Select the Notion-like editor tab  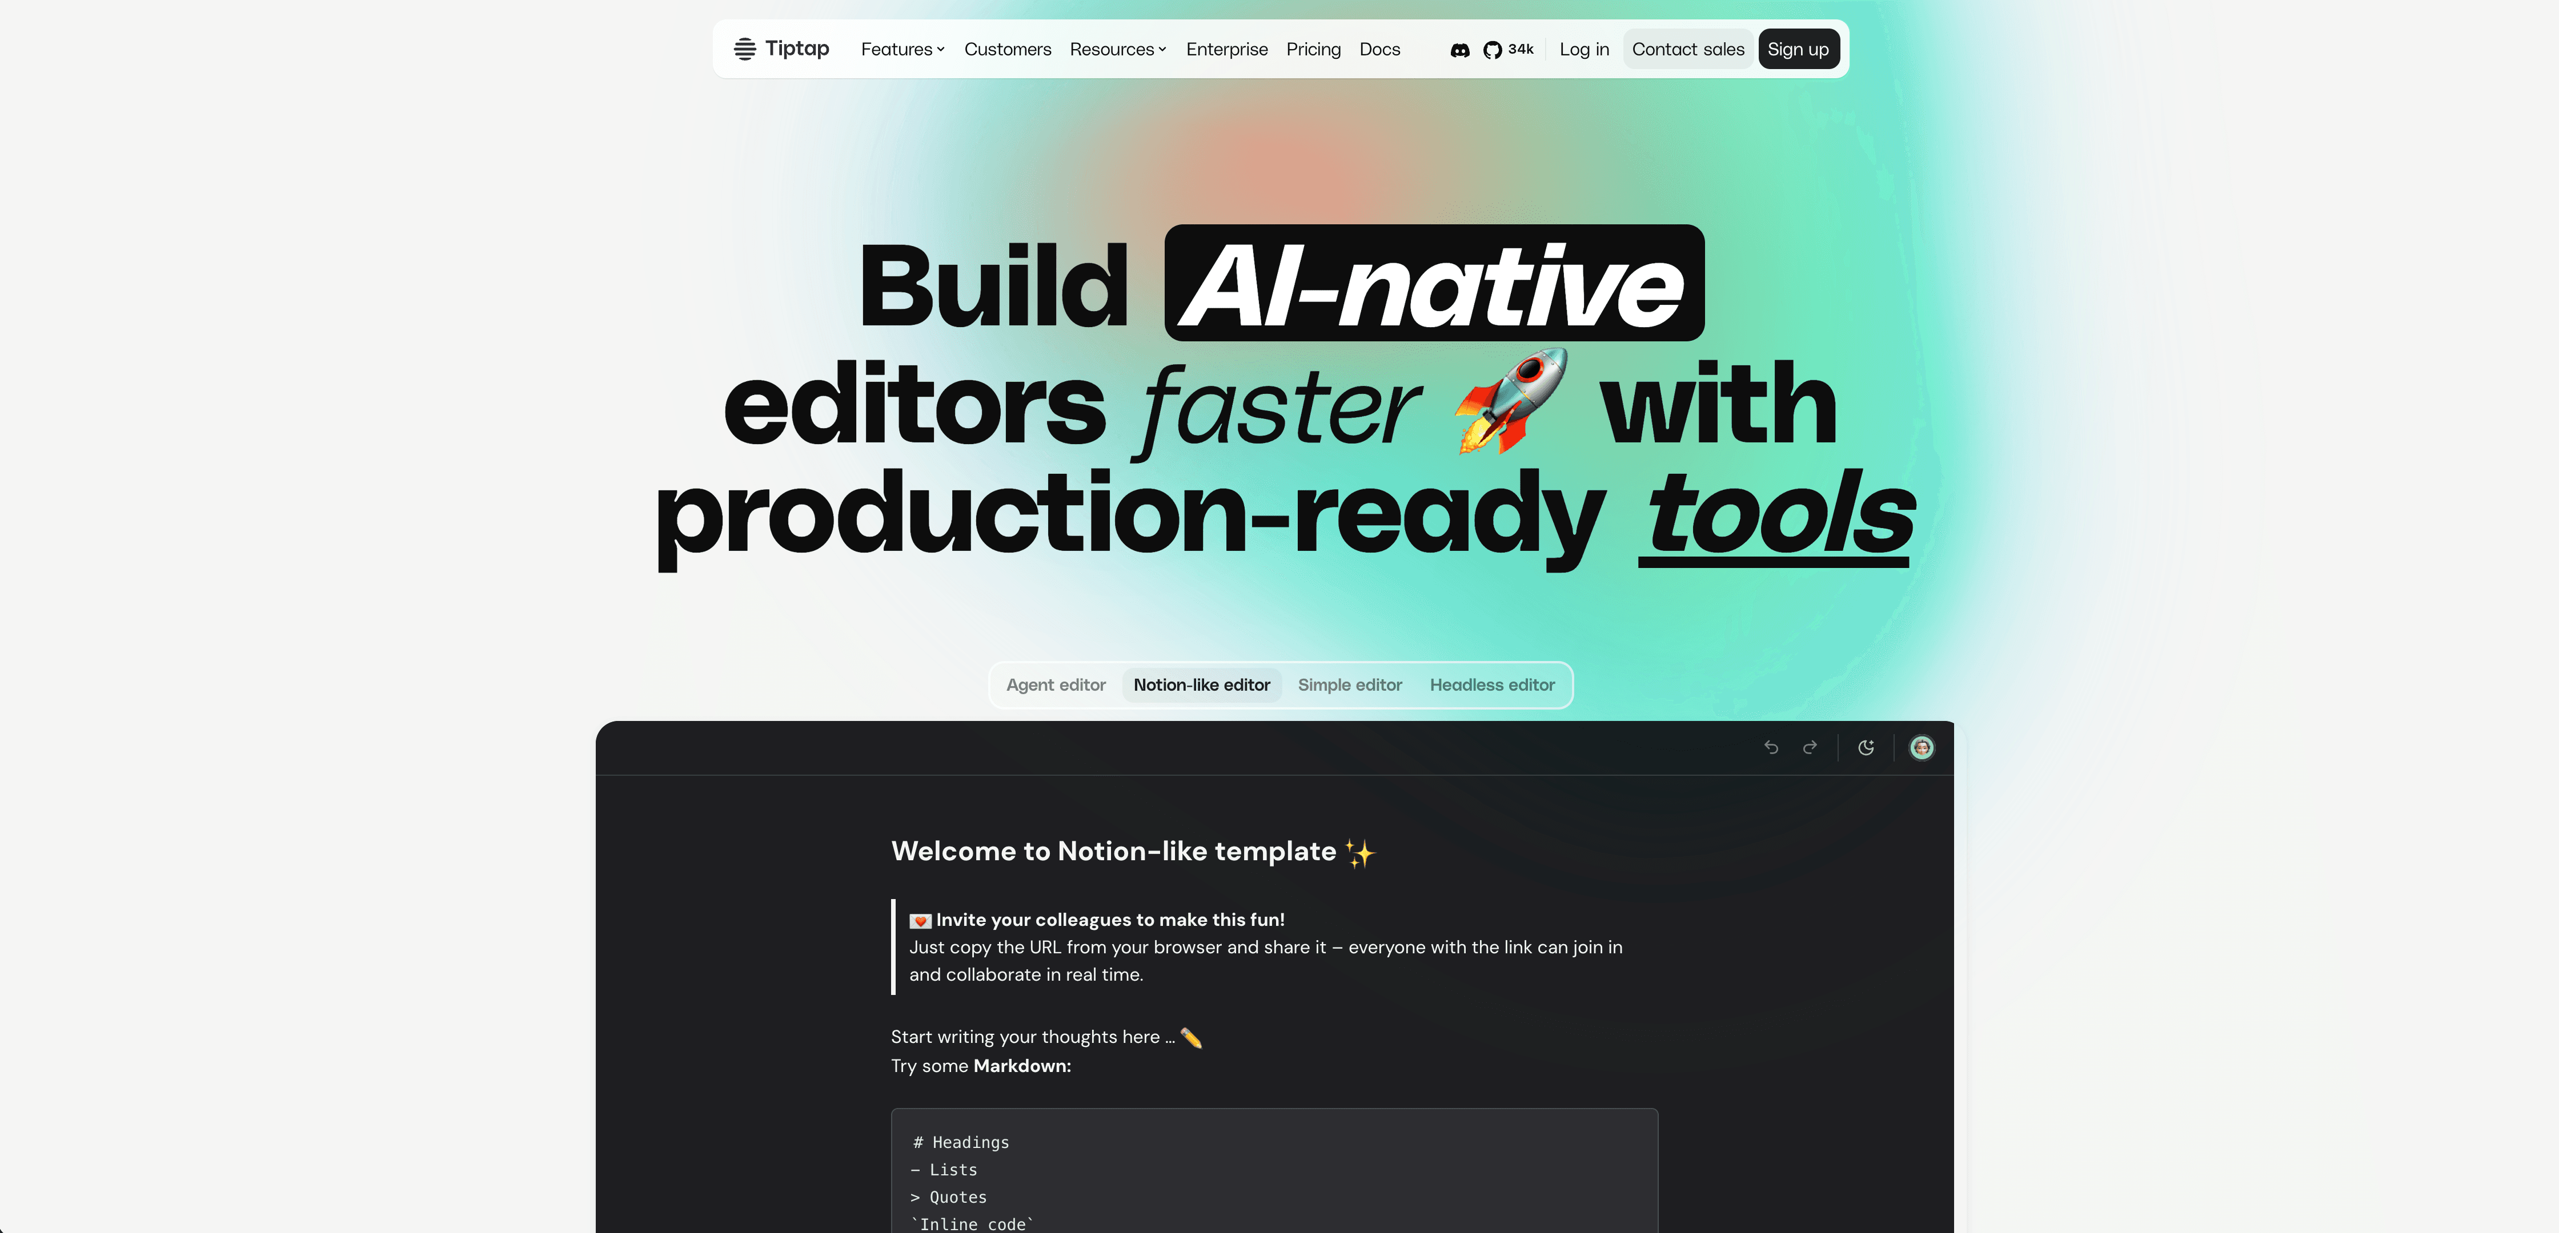click(x=1201, y=685)
